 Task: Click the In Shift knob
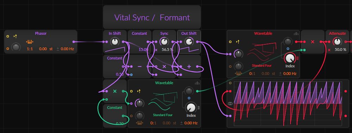pyautogui.click(x=115, y=42)
